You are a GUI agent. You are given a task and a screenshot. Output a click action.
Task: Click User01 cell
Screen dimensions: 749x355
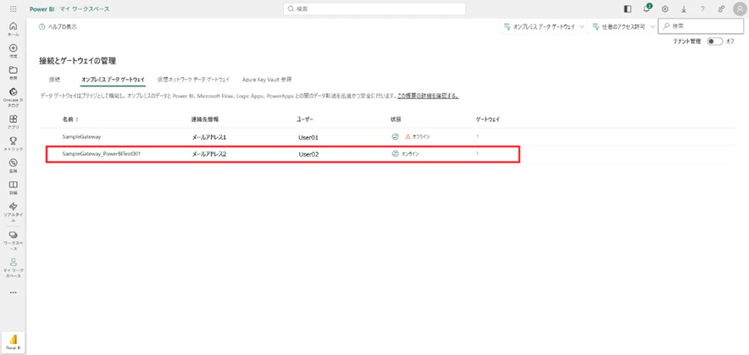pos(308,137)
